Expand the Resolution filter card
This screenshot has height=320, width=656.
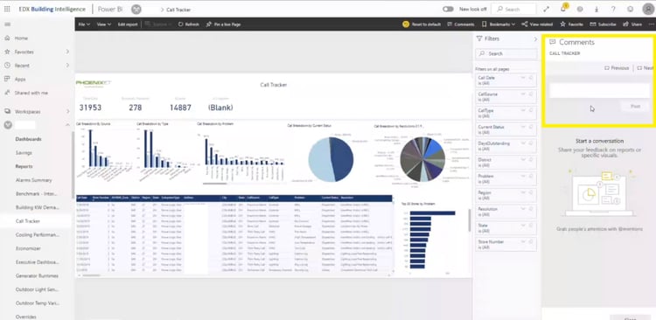tap(523, 209)
